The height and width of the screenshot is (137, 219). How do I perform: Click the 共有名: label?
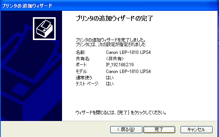(x=83, y=59)
